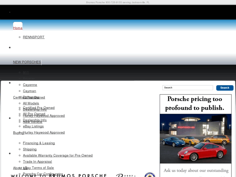This screenshot has height=177, width=236.
Task: Open the Porsche Car Configurator link
Action: pyautogui.click(x=43, y=174)
